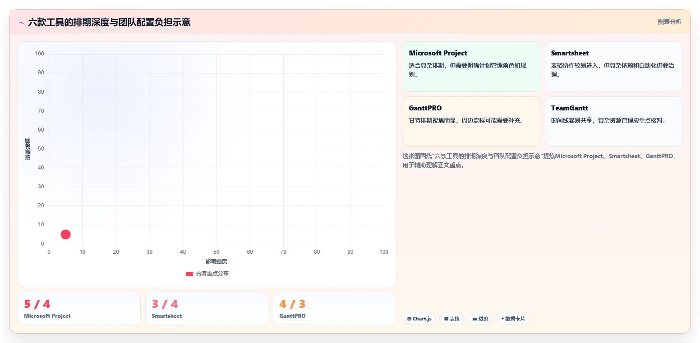The width and height of the screenshot is (700, 343).
Task: Open the TeamGantt description card
Action: [x=613, y=122]
